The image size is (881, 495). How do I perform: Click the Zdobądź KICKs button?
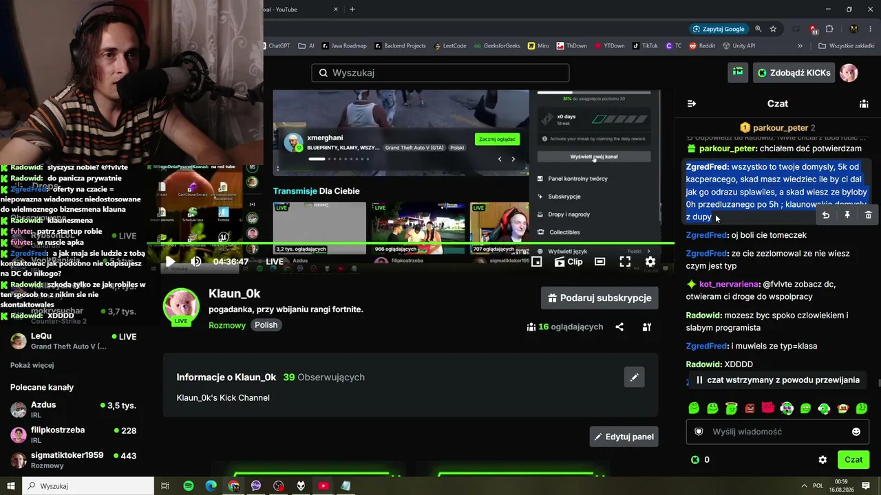pyautogui.click(x=794, y=72)
